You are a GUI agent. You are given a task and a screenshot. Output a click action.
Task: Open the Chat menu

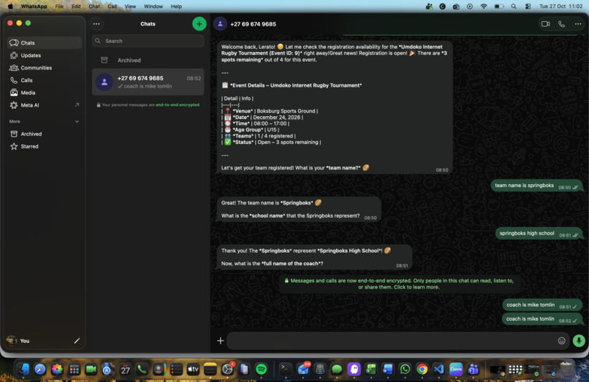(94, 7)
